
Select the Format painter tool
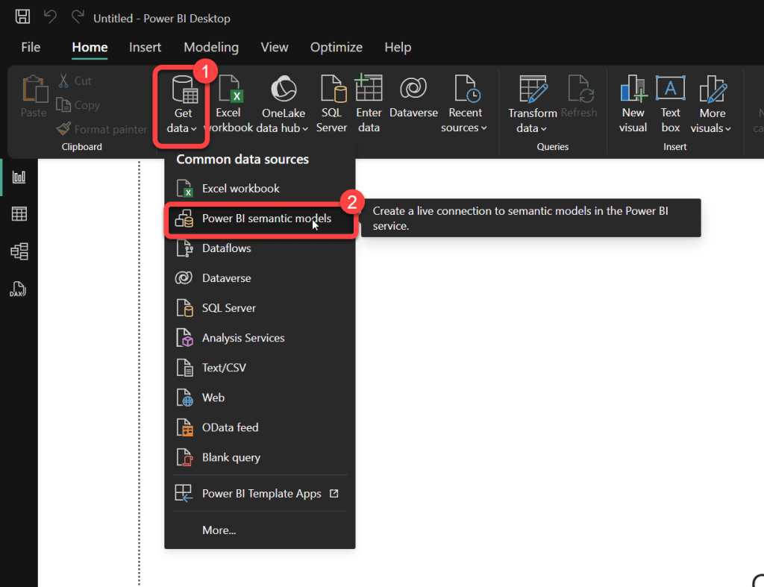(101, 129)
